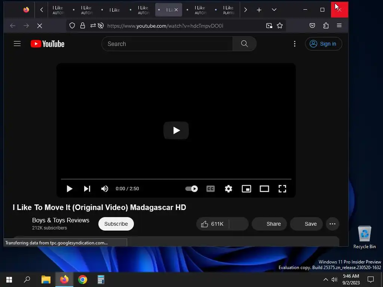Subscribe to Boys & Toys Reviews
The image size is (383, 287).
pos(116,224)
